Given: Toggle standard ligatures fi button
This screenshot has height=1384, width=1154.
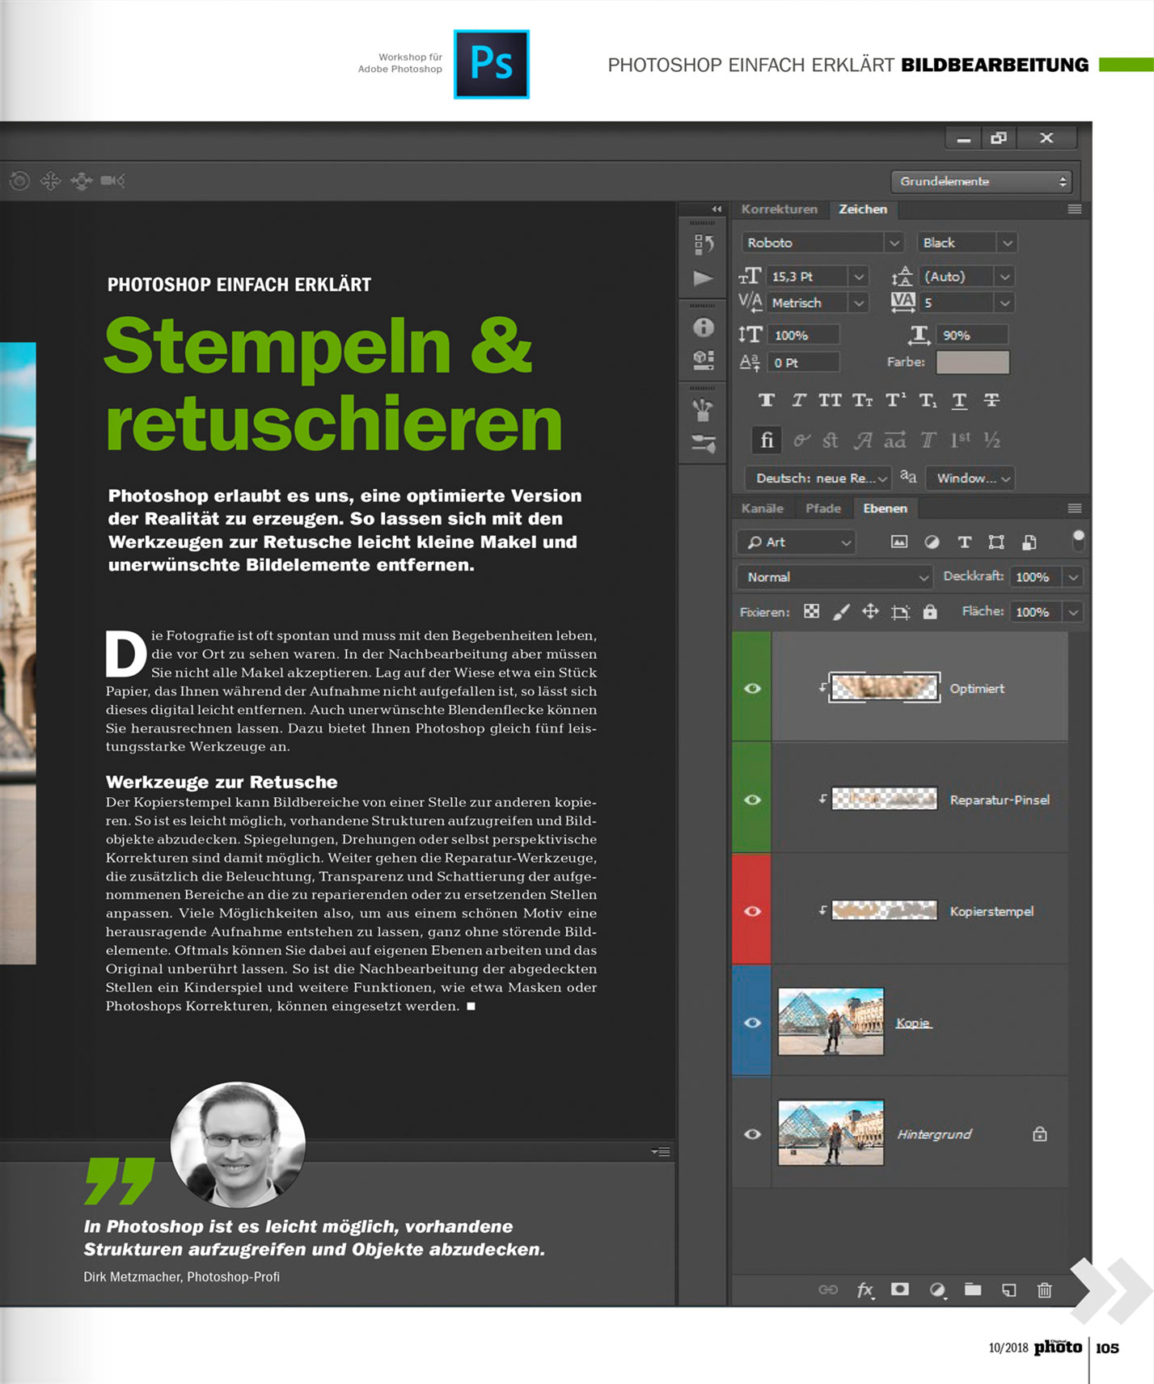Looking at the screenshot, I should coord(767,440).
